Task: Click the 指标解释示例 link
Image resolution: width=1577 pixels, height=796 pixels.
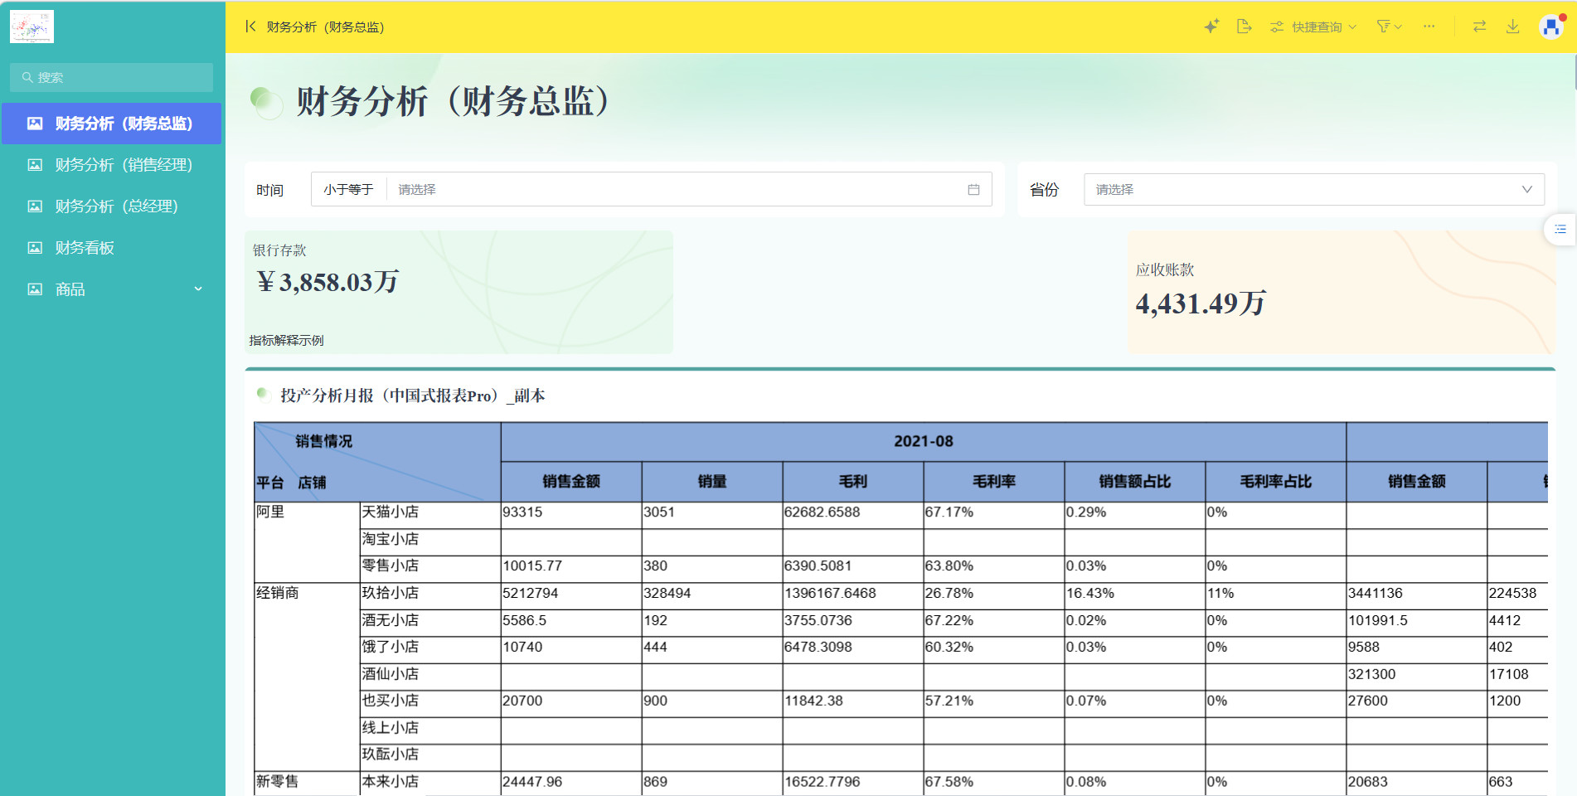Action: pos(287,341)
